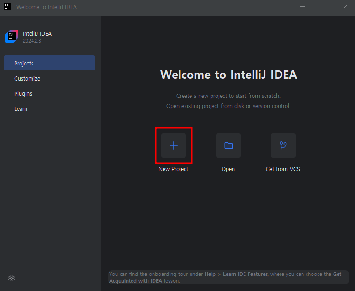
Task: Switch to the Customize tab
Action: 49,79
